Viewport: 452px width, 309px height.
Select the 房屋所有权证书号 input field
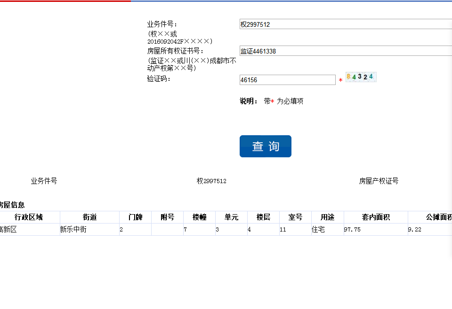tap(345, 51)
